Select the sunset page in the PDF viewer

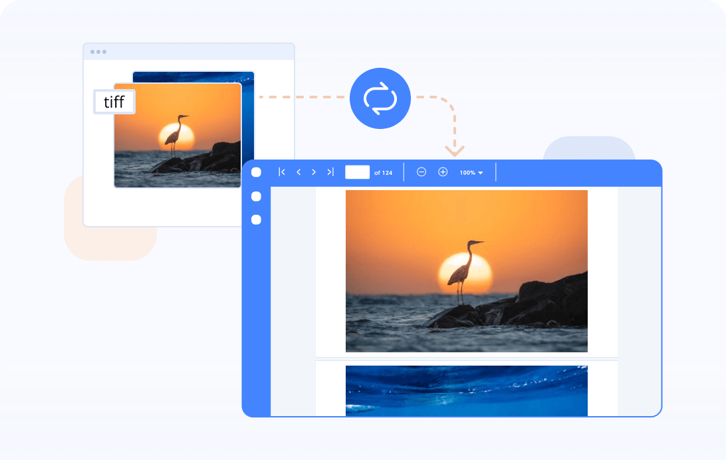pyautogui.click(x=466, y=270)
